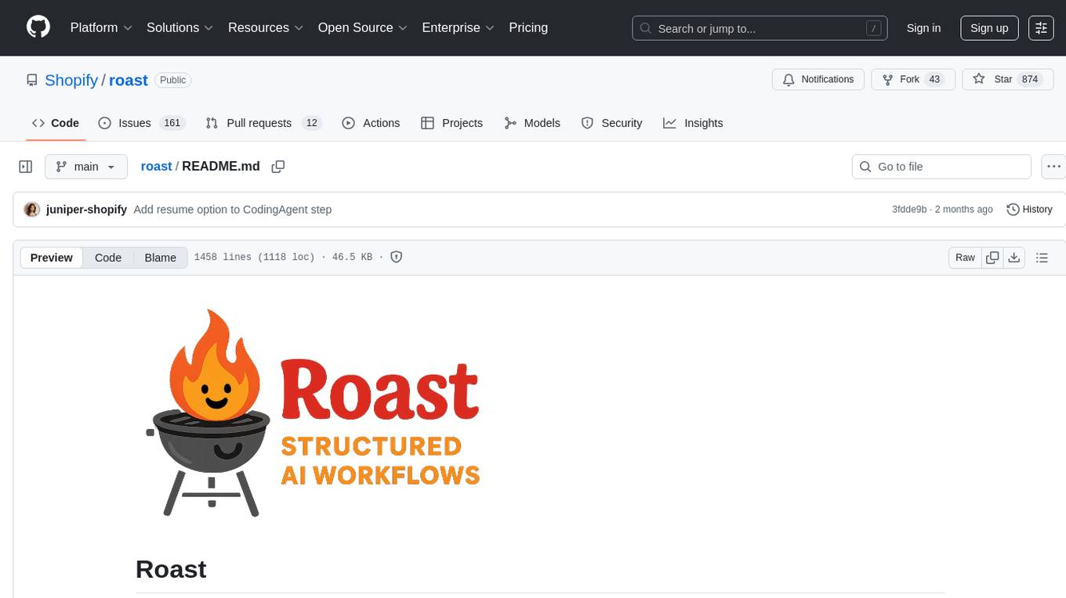Select the Blame view toggle
This screenshot has height=598, width=1066.
[161, 258]
